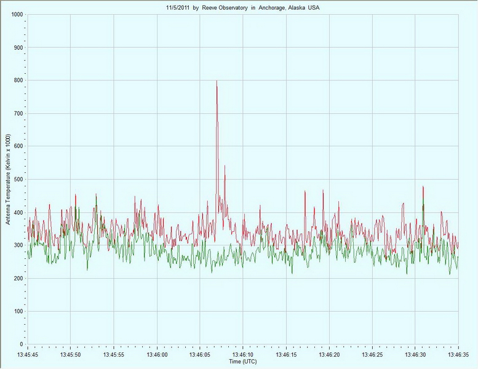Select the 13:46:00 time axis label
This screenshot has height=369, width=478.
click(x=157, y=355)
